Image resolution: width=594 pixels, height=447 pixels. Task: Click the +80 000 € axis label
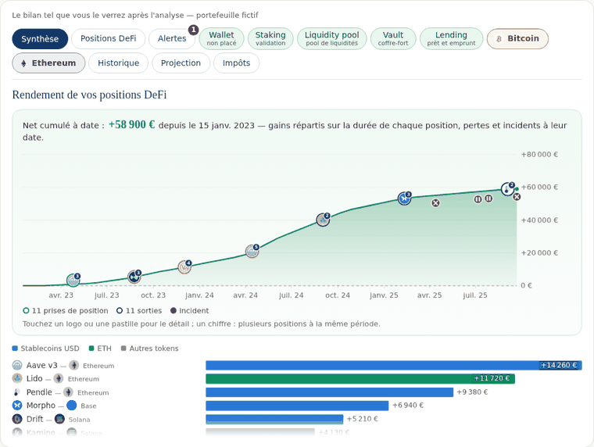click(x=539, y=155)
